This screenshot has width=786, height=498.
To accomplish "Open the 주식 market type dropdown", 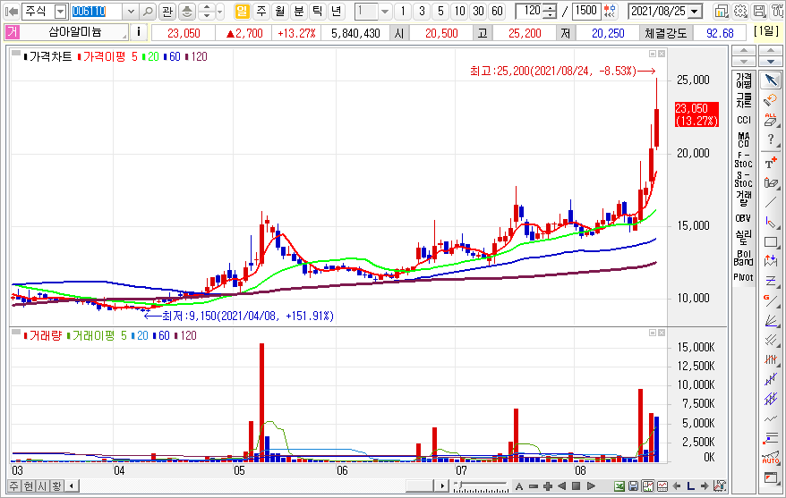I will click(x=60, y=11).
